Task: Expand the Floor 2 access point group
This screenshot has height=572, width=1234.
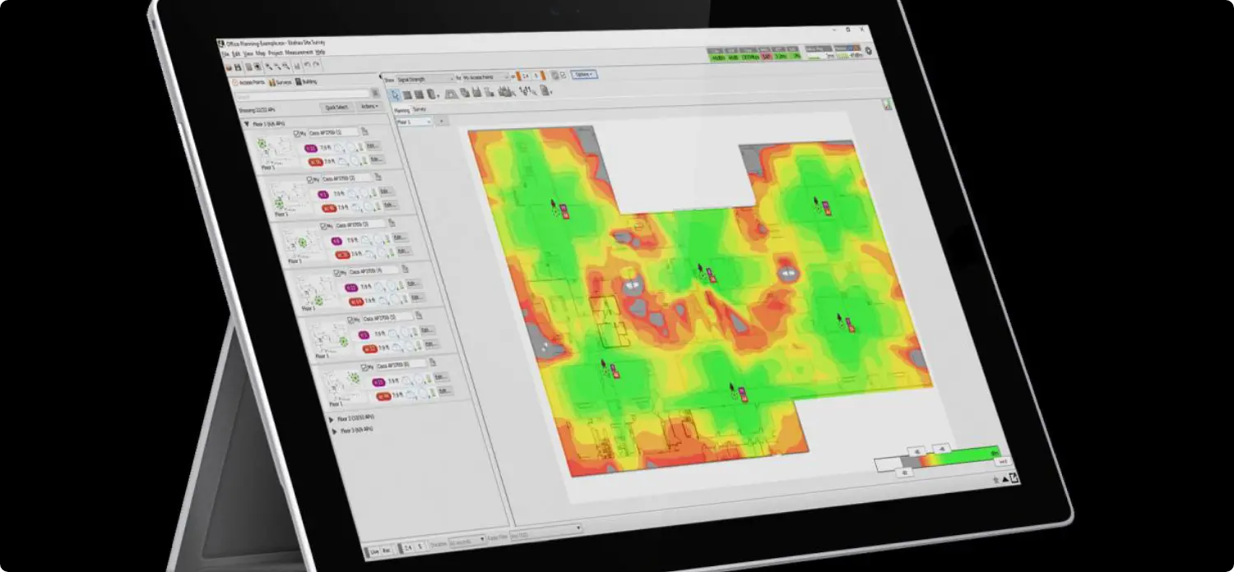Action: coord(332,419)
